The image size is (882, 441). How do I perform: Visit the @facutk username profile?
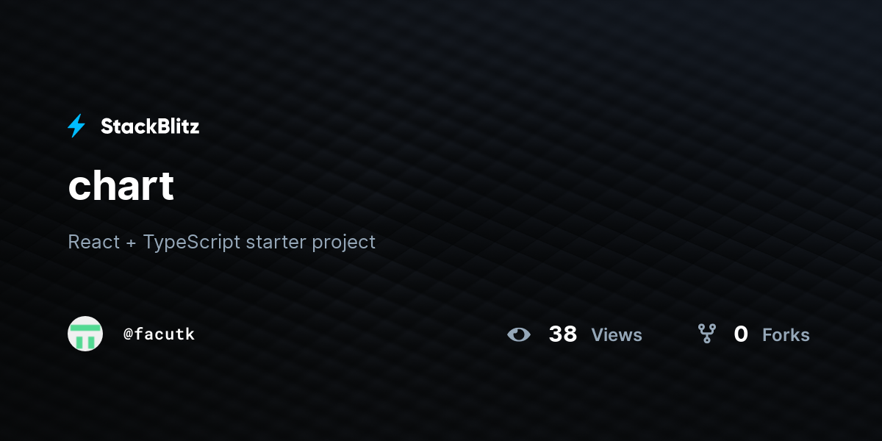[159, 334]
